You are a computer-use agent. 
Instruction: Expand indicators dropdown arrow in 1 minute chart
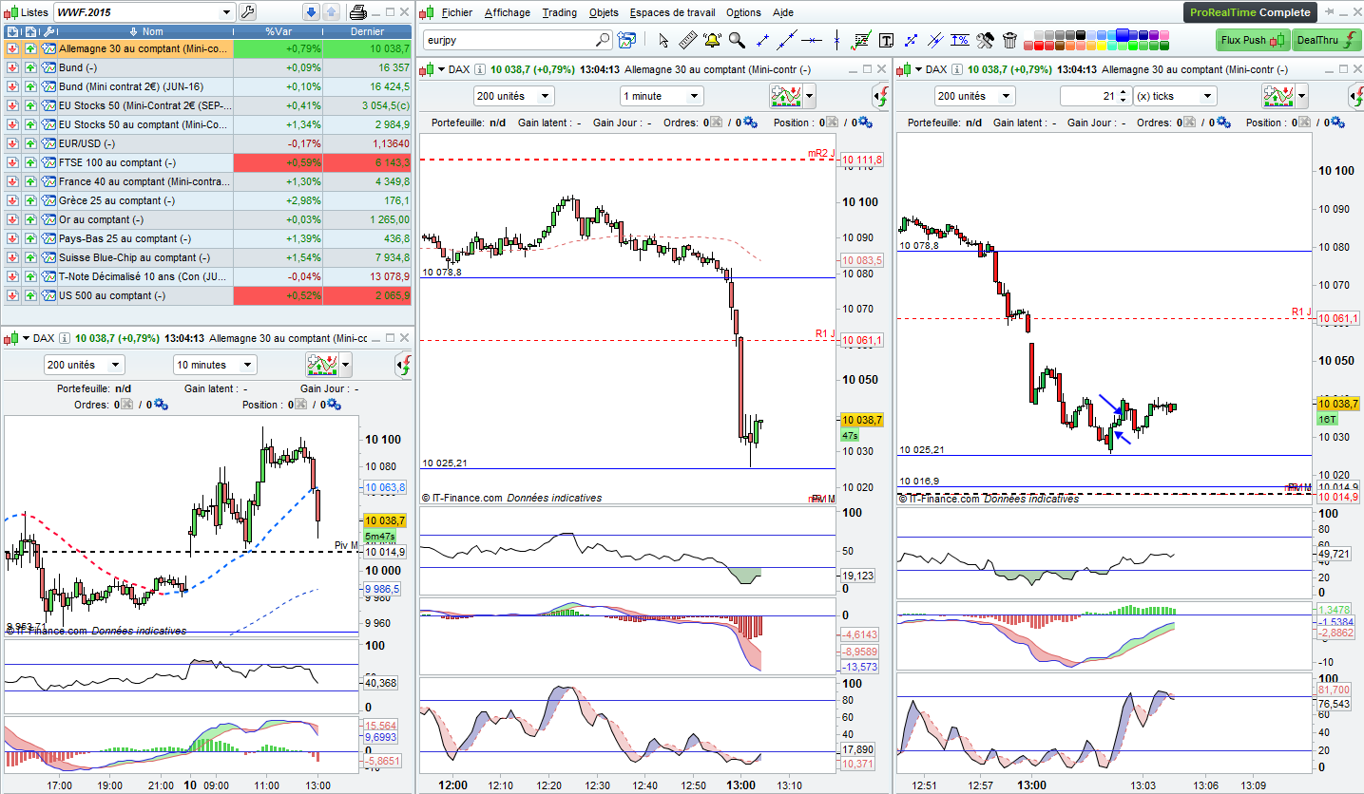(x=809, y=96)
